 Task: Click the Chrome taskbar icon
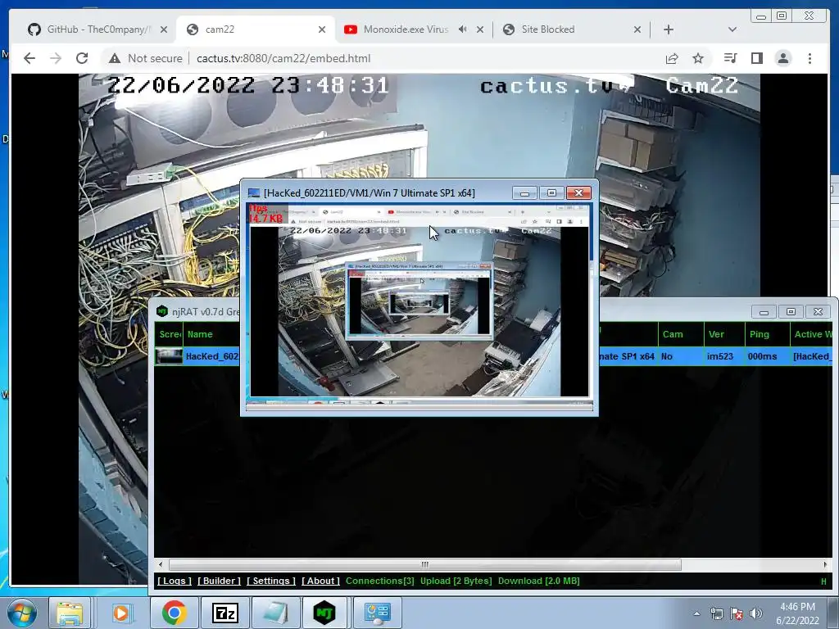point(175,613)
